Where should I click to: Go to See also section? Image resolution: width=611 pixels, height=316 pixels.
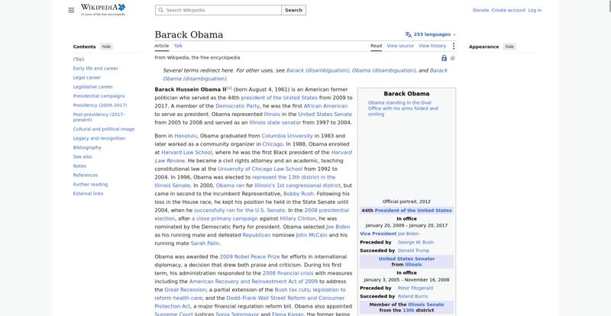point(82,156)
